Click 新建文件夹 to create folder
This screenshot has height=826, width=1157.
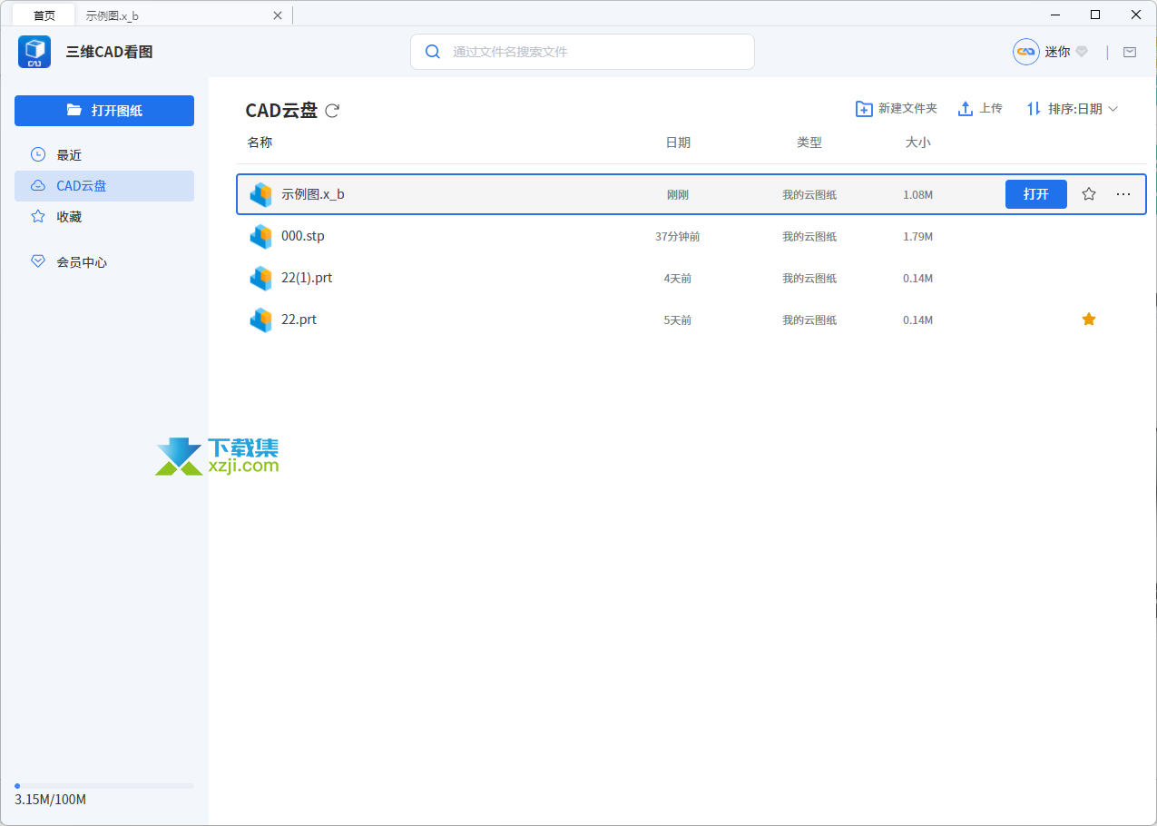point(897,109)
